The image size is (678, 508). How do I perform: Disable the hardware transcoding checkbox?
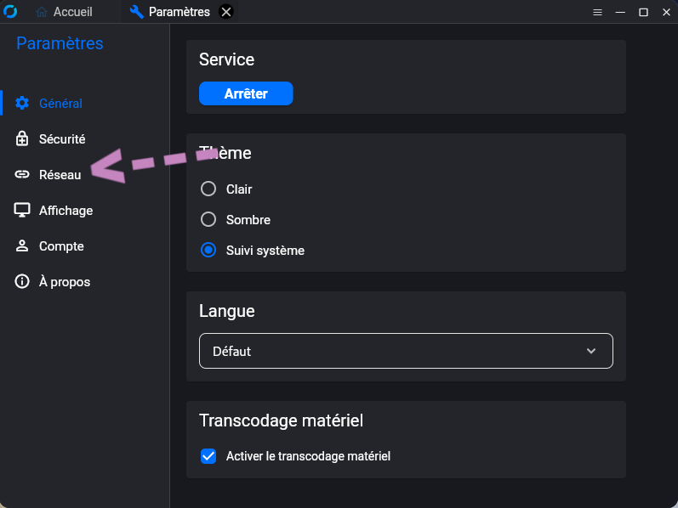point(208,456)
